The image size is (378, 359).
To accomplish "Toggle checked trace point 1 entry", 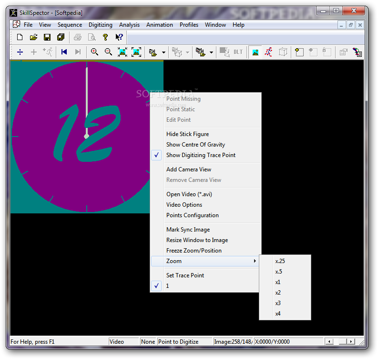I will [x=205, y=286].
